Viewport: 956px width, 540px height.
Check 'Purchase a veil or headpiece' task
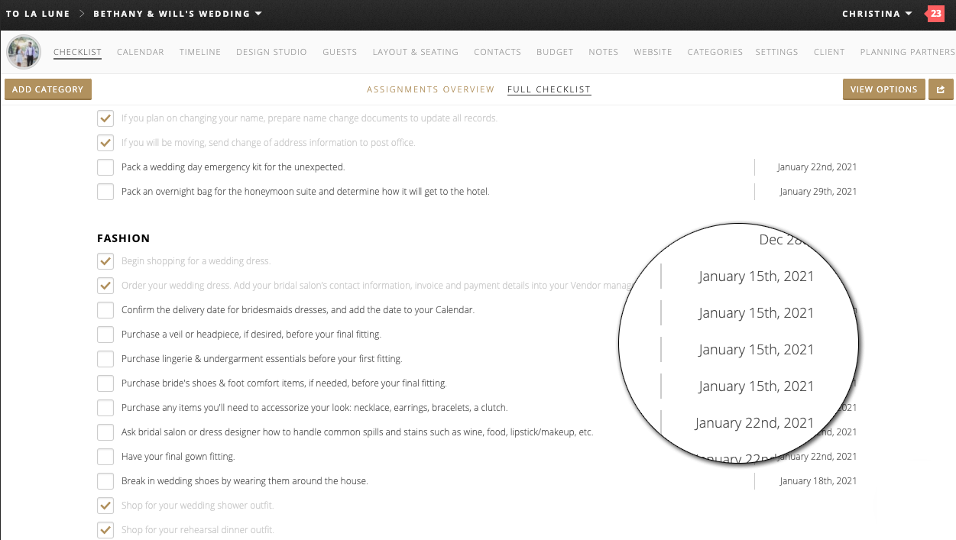(x=105, y=335)
